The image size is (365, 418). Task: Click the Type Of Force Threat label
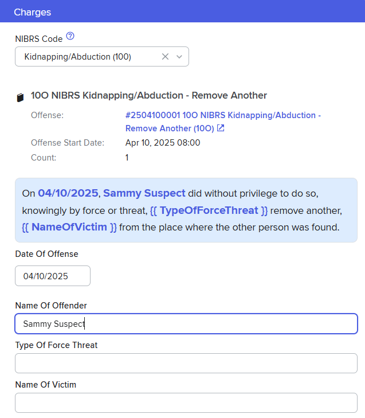point(56,345)
